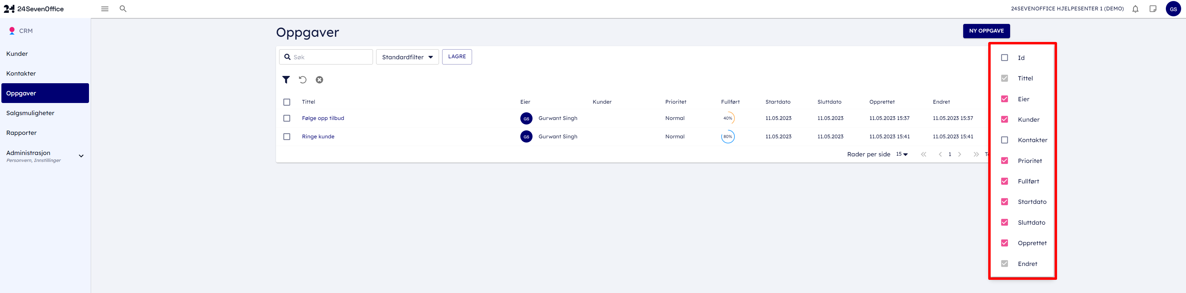Open the global search magnifier icon
Screen dimensions: 1186x293
tap(123, 9)
